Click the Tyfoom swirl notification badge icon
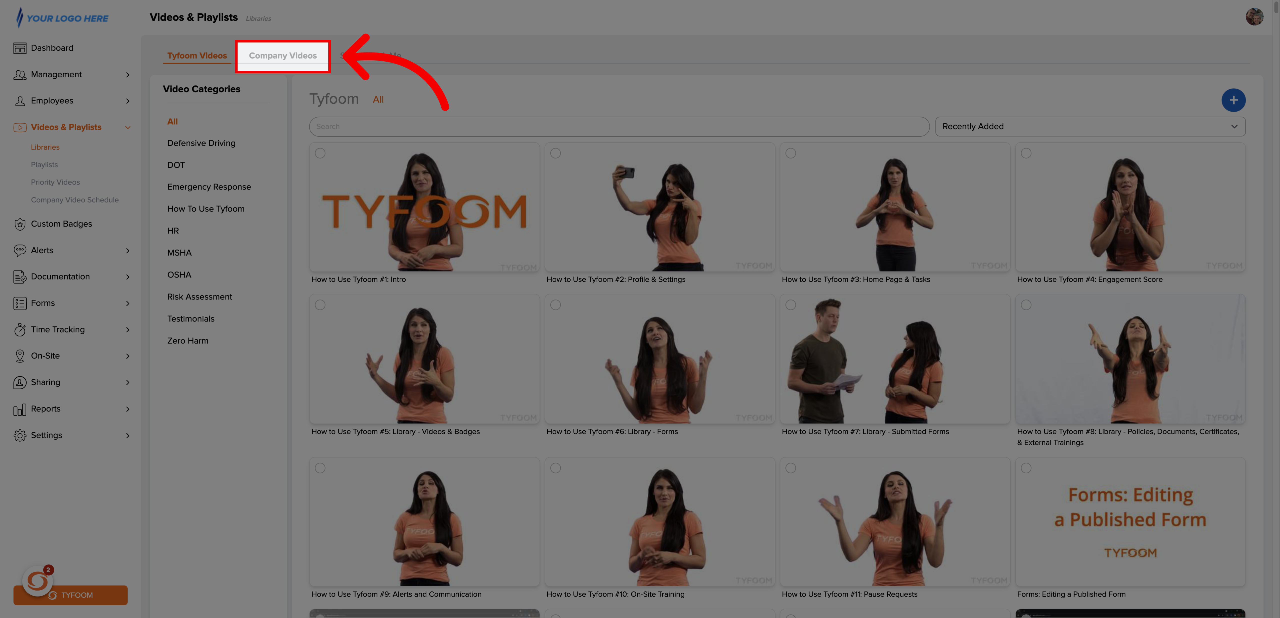 37,580
